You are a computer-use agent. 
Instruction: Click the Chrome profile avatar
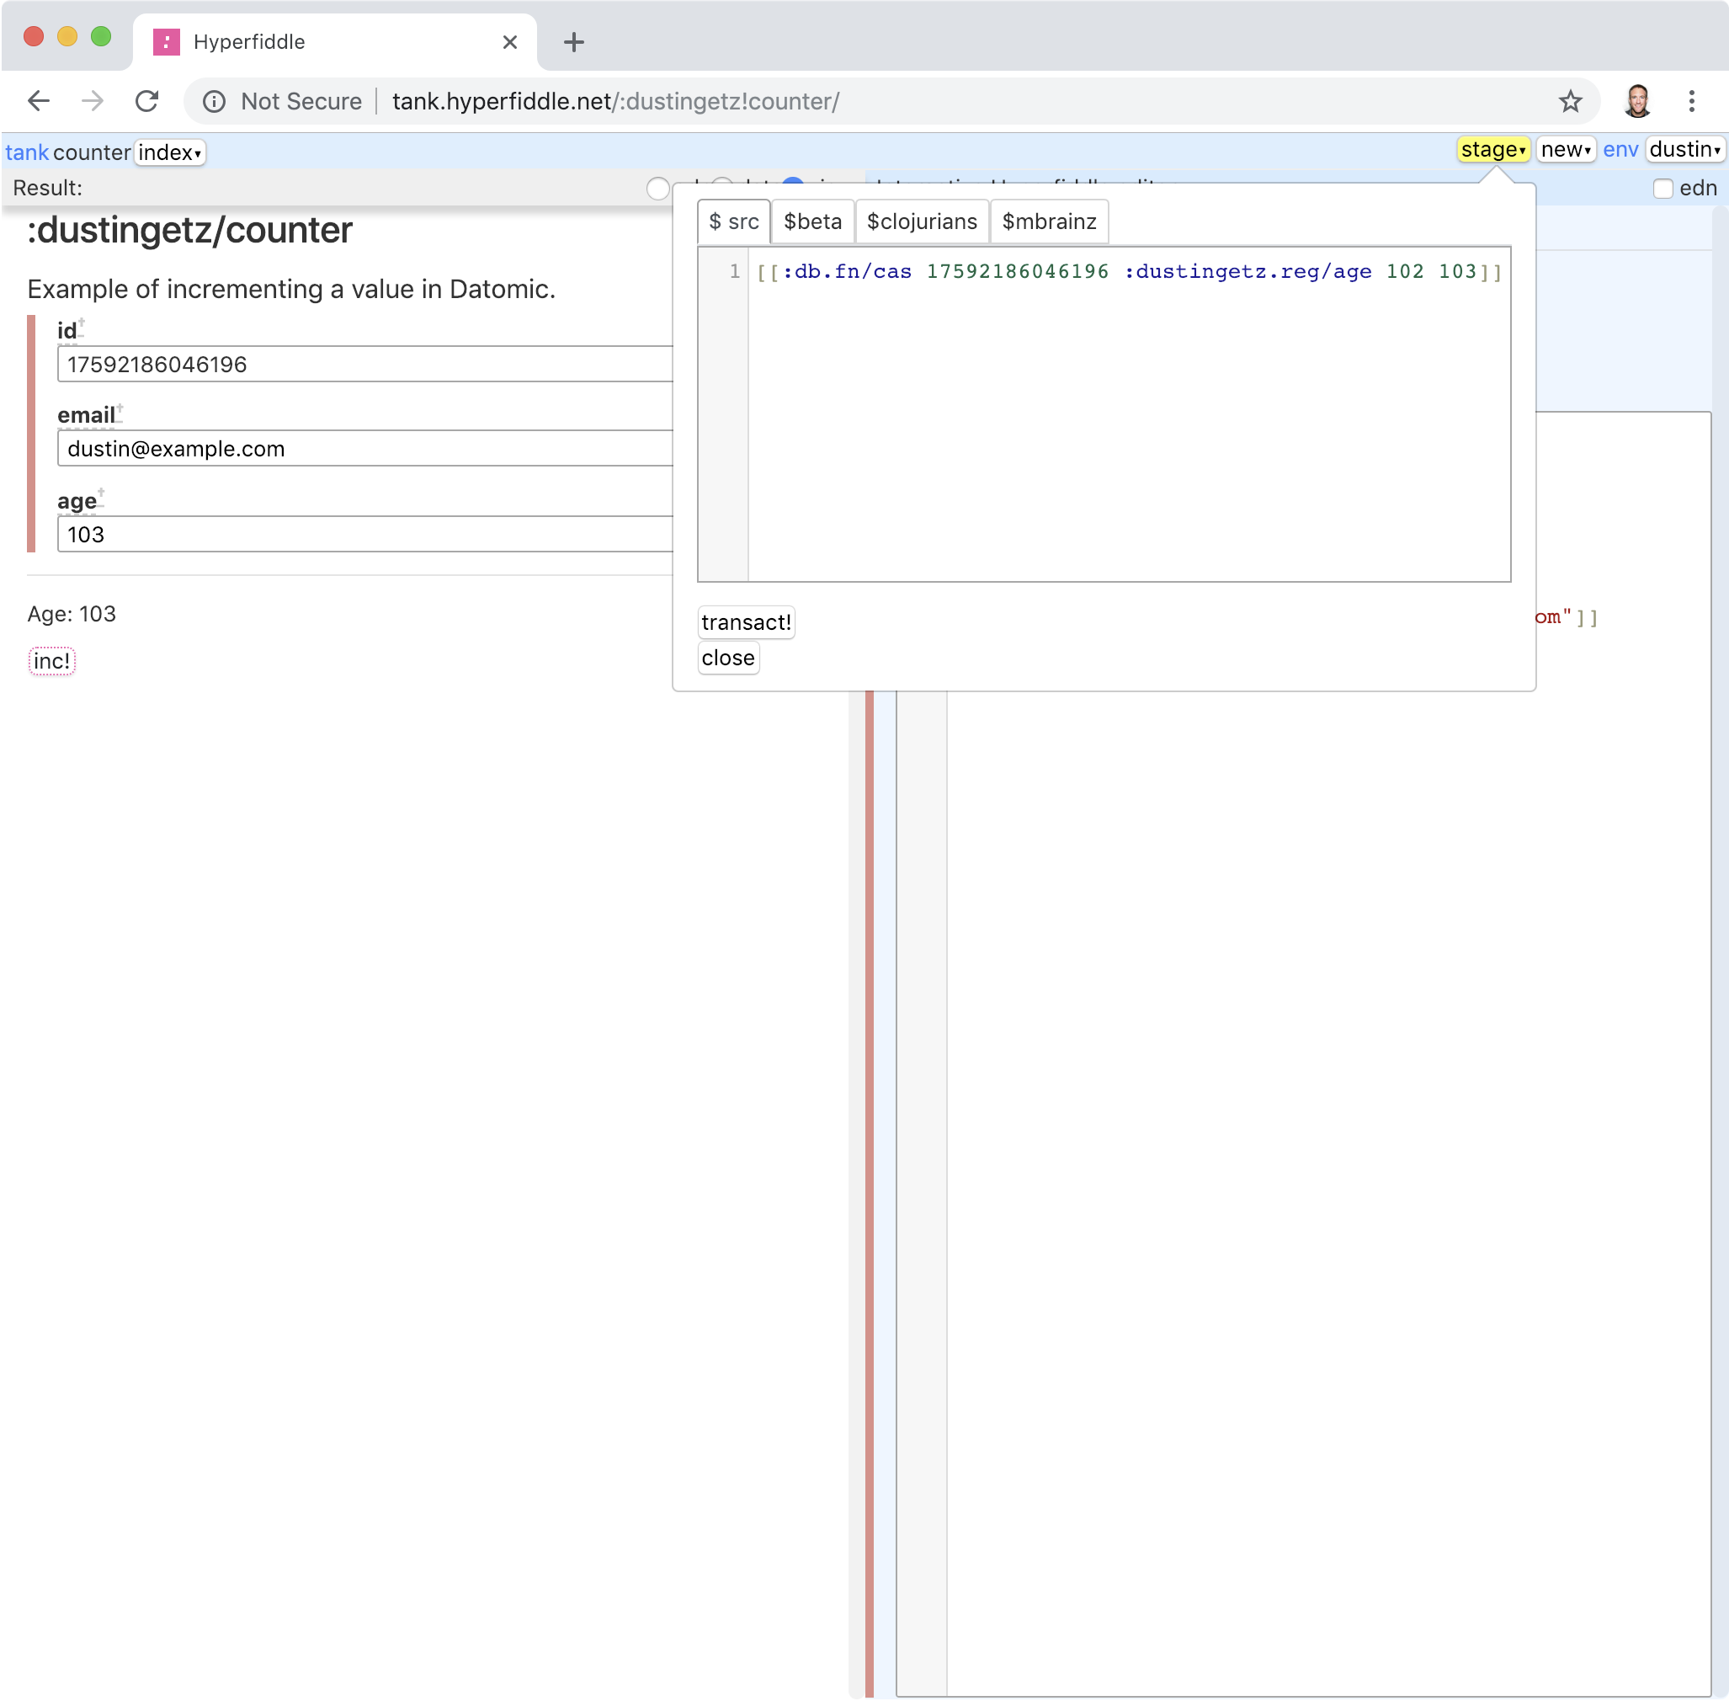click(x=1637, y=101)
